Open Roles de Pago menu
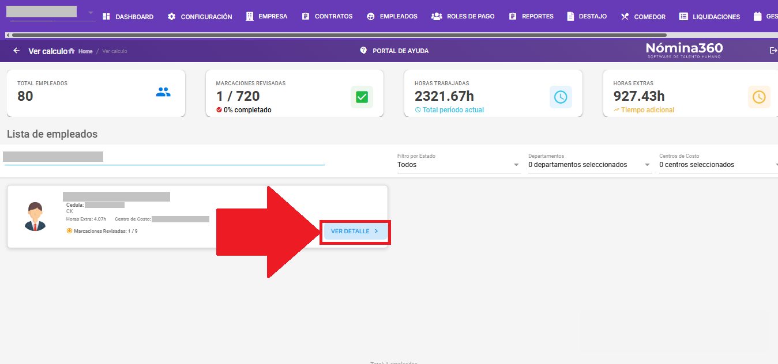 point(463,17)
